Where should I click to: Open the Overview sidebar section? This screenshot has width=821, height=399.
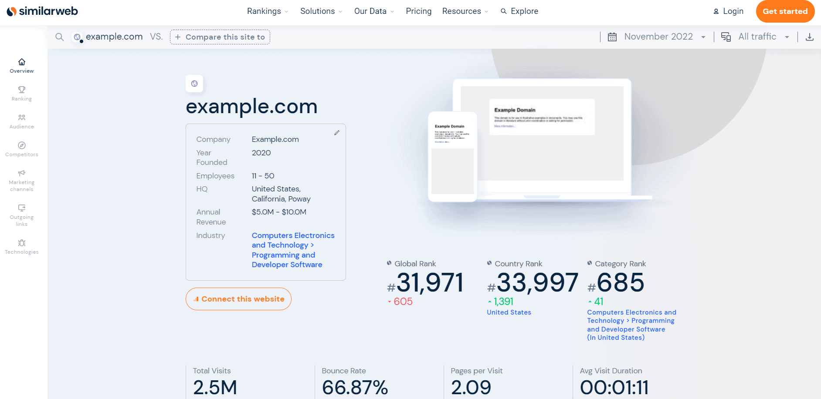pyautogui.click(x=22, y=66)
